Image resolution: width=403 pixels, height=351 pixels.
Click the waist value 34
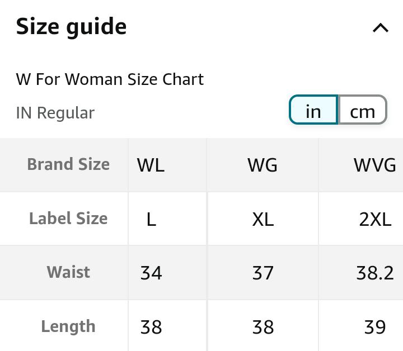coord(151,273)
